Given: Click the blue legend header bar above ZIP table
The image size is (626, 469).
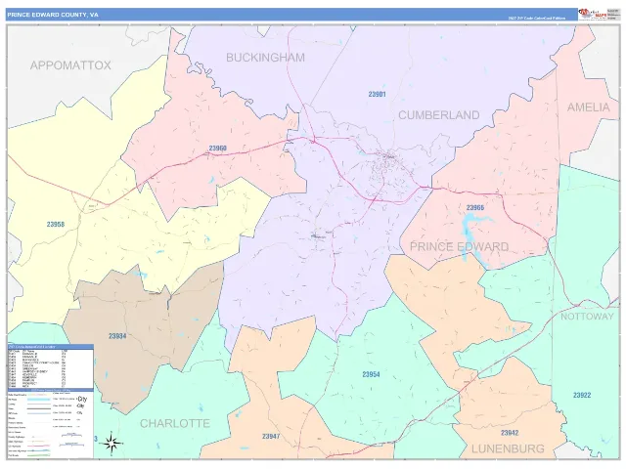Looking at the screenshot, I should pyautogui.click(x=51, y=347).
